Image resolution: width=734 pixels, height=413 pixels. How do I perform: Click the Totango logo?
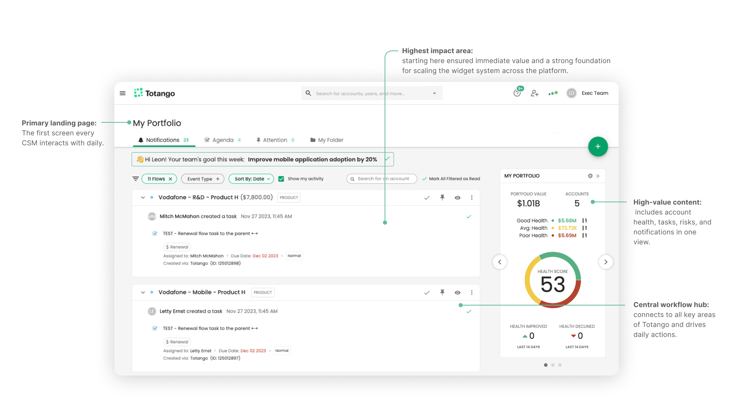coord(154,93)
